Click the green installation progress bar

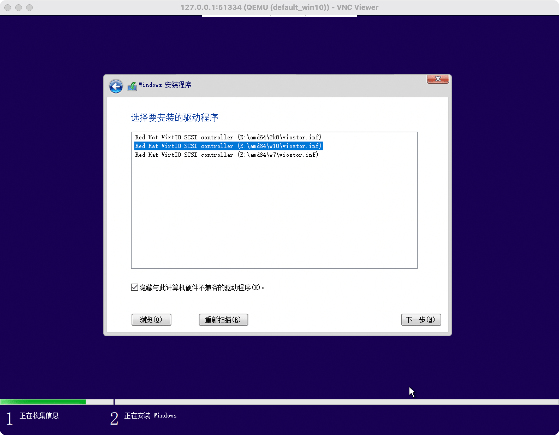[43, 402]
